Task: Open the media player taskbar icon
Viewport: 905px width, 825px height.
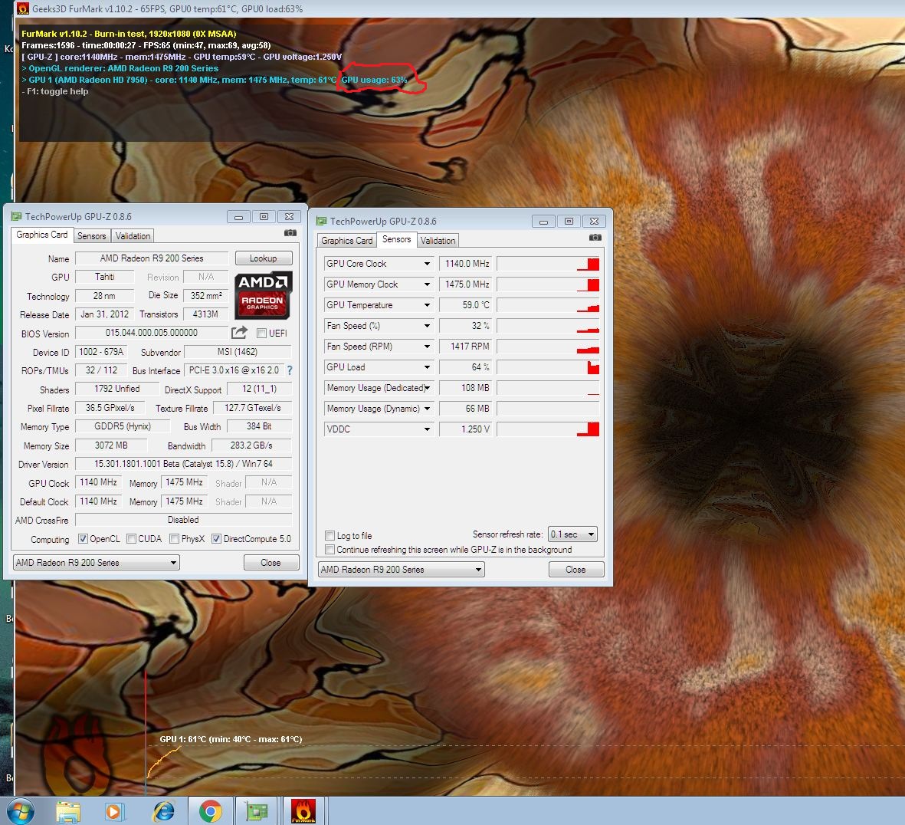Action: click(115, 812)
